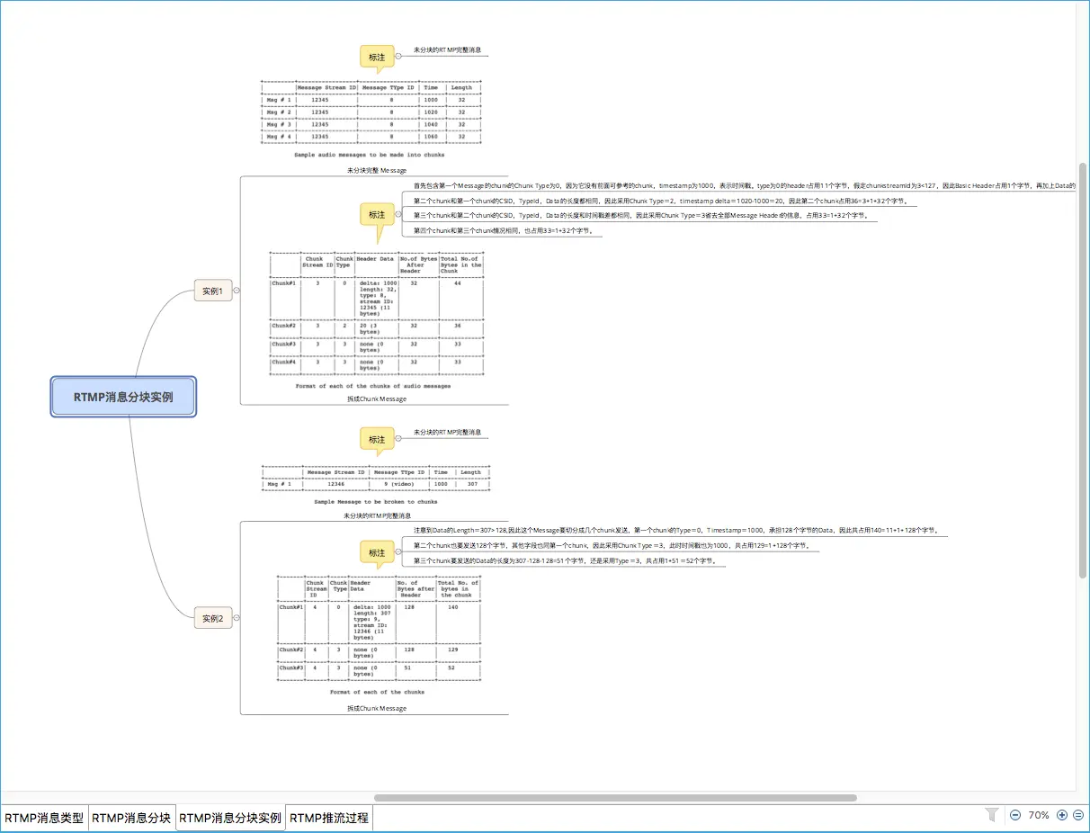Click label 未分块完整 Message under audio table
Viewport: 1090px width, 833px height.
click(377, 169)
